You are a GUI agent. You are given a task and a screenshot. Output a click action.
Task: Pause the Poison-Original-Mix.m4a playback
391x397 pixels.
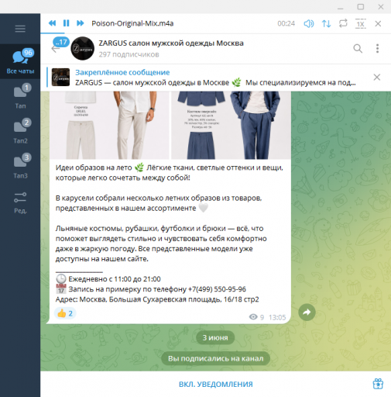[x=67, y=23]
